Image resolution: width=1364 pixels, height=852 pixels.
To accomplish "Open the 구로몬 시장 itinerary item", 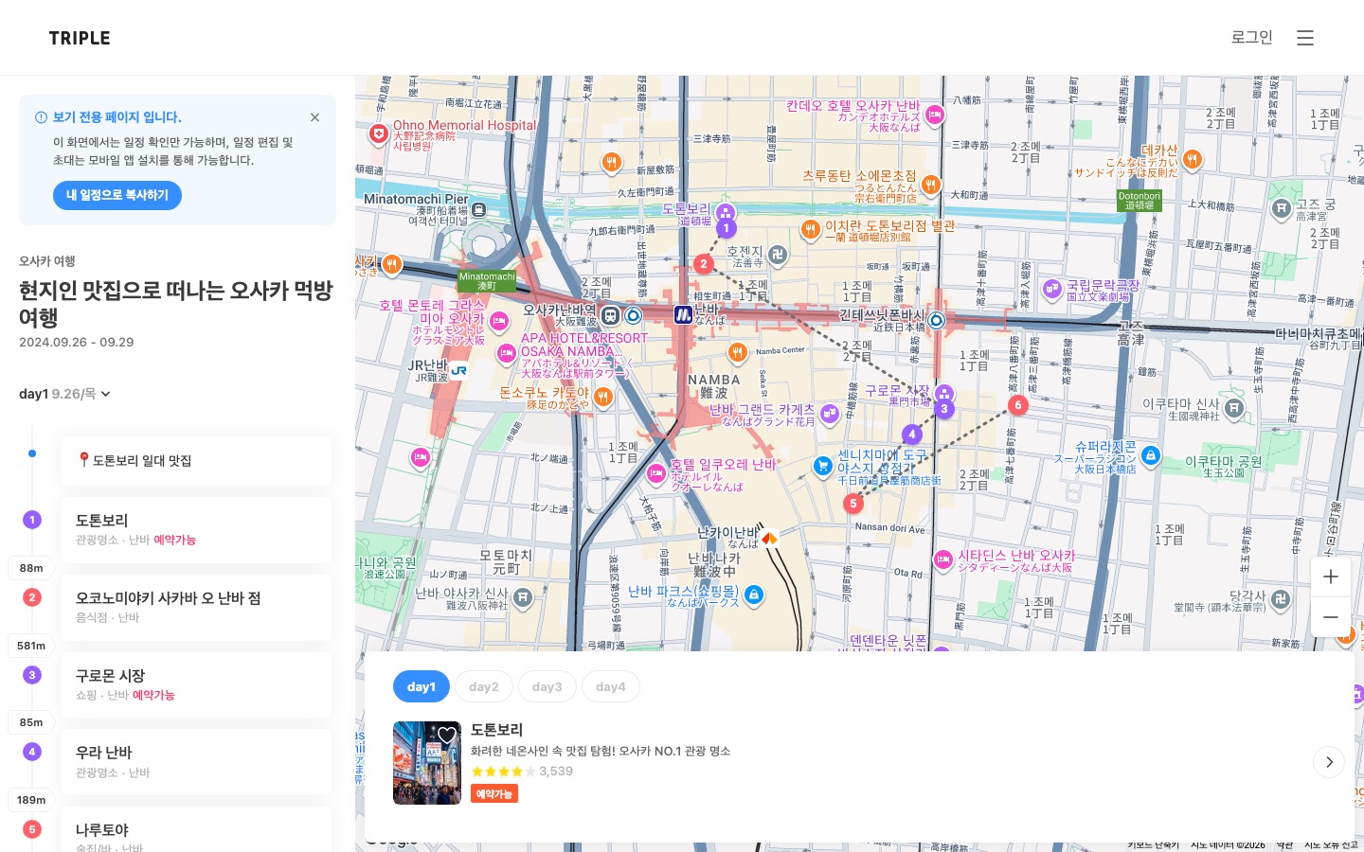I will tap(197, 685).
